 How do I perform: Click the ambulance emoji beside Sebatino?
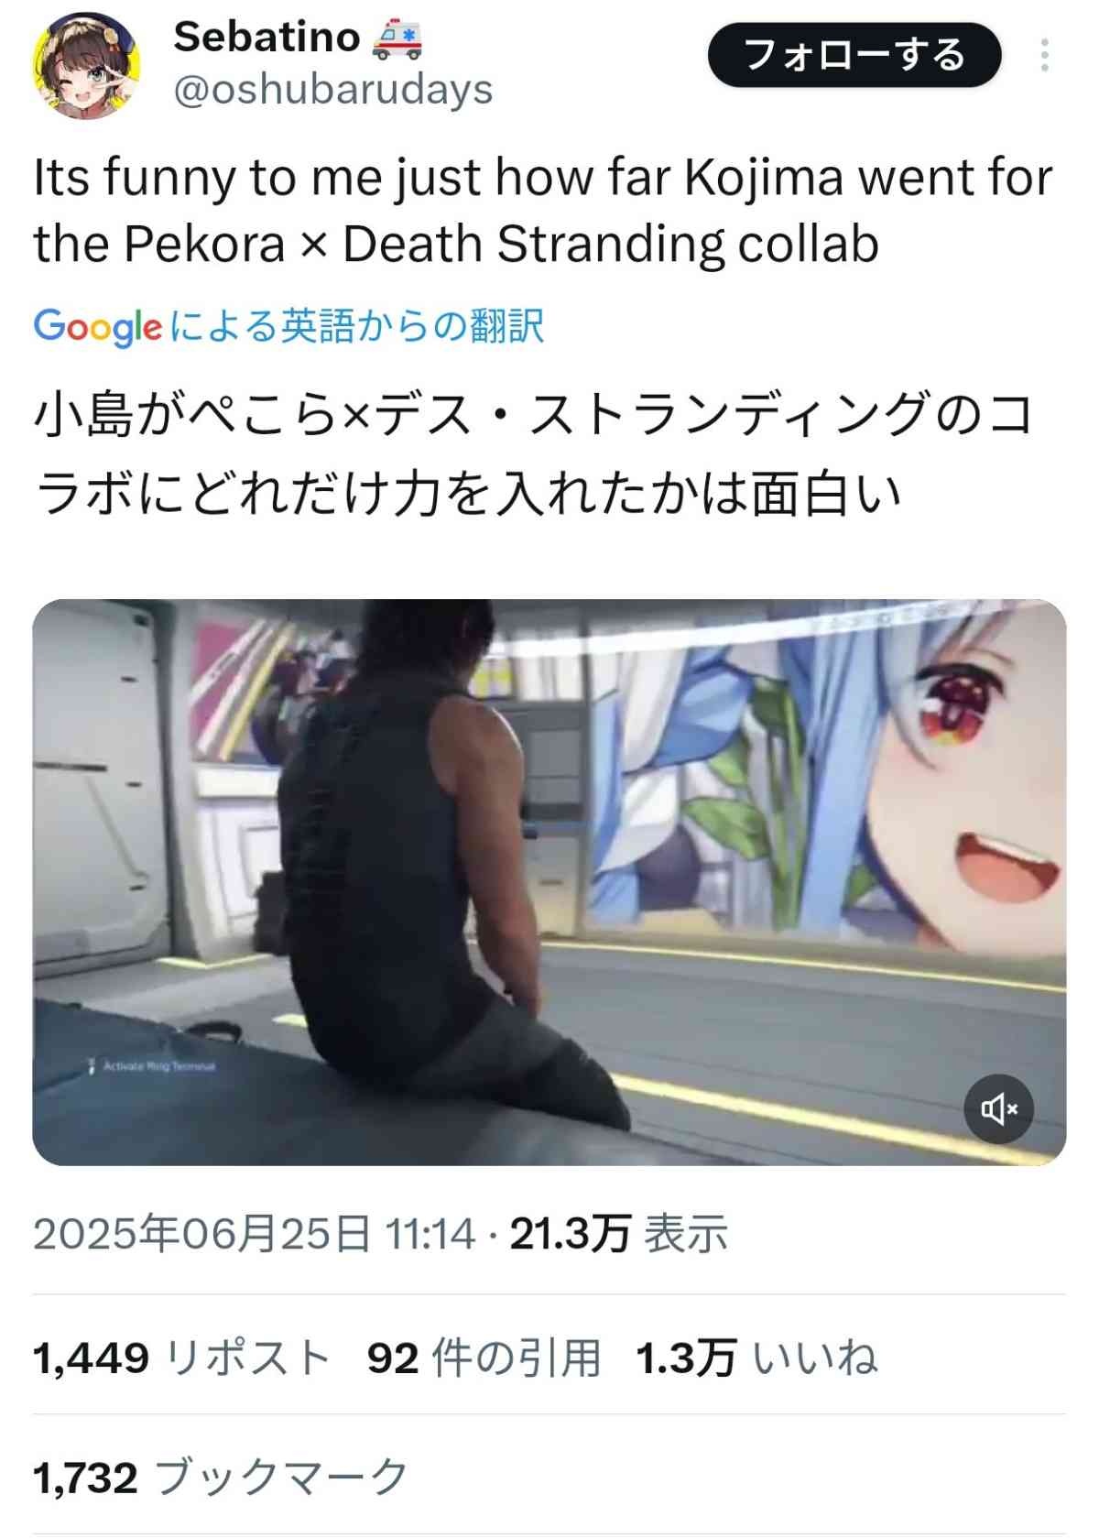click(x=397, y=39)
